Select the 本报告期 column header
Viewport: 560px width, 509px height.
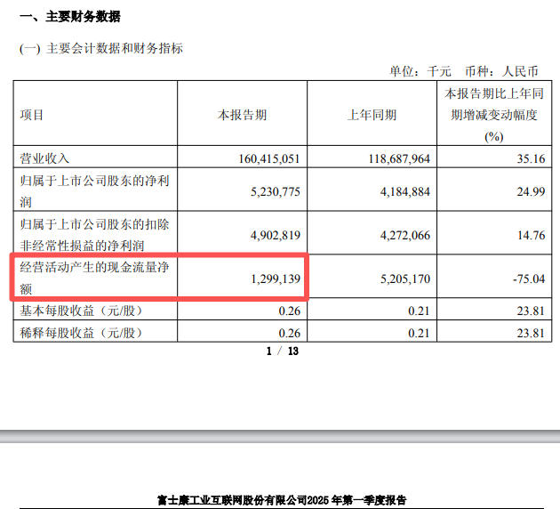tap(243, 115)
